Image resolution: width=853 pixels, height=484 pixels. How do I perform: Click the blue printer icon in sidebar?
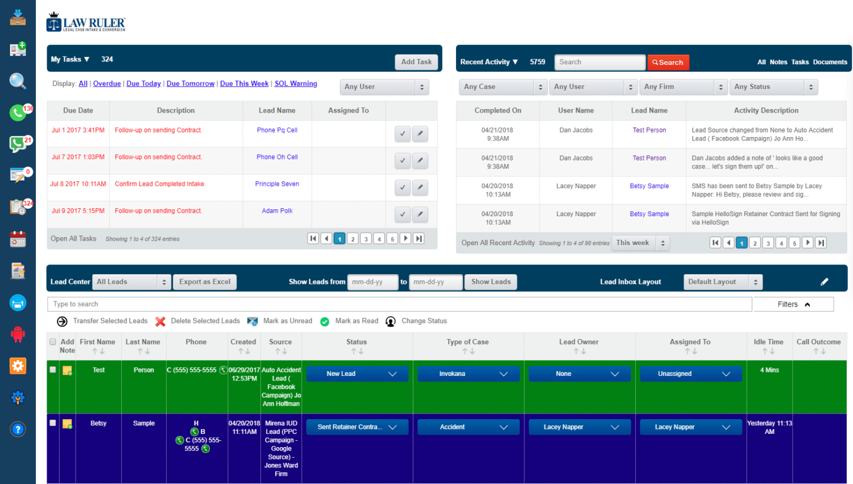(18, 303)
